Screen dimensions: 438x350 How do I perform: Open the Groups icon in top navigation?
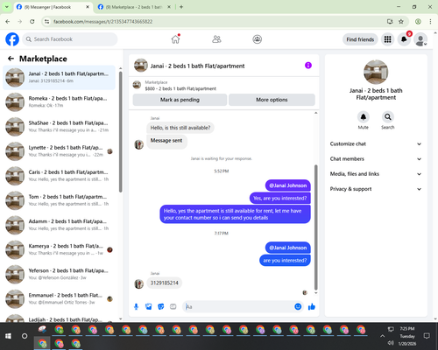[257, 39]
